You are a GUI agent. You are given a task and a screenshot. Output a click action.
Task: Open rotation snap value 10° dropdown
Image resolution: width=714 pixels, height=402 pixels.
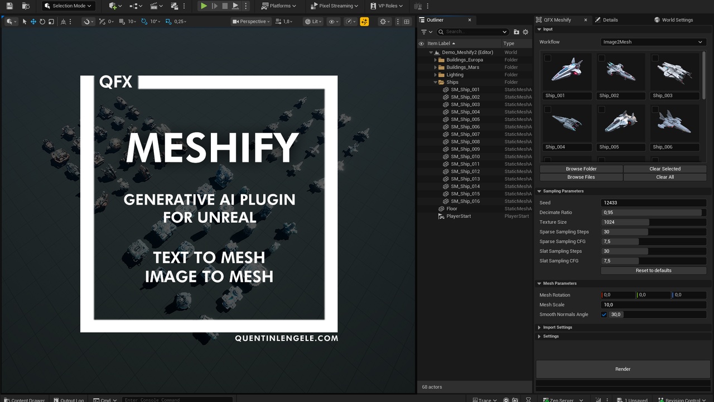pos(155,21)
